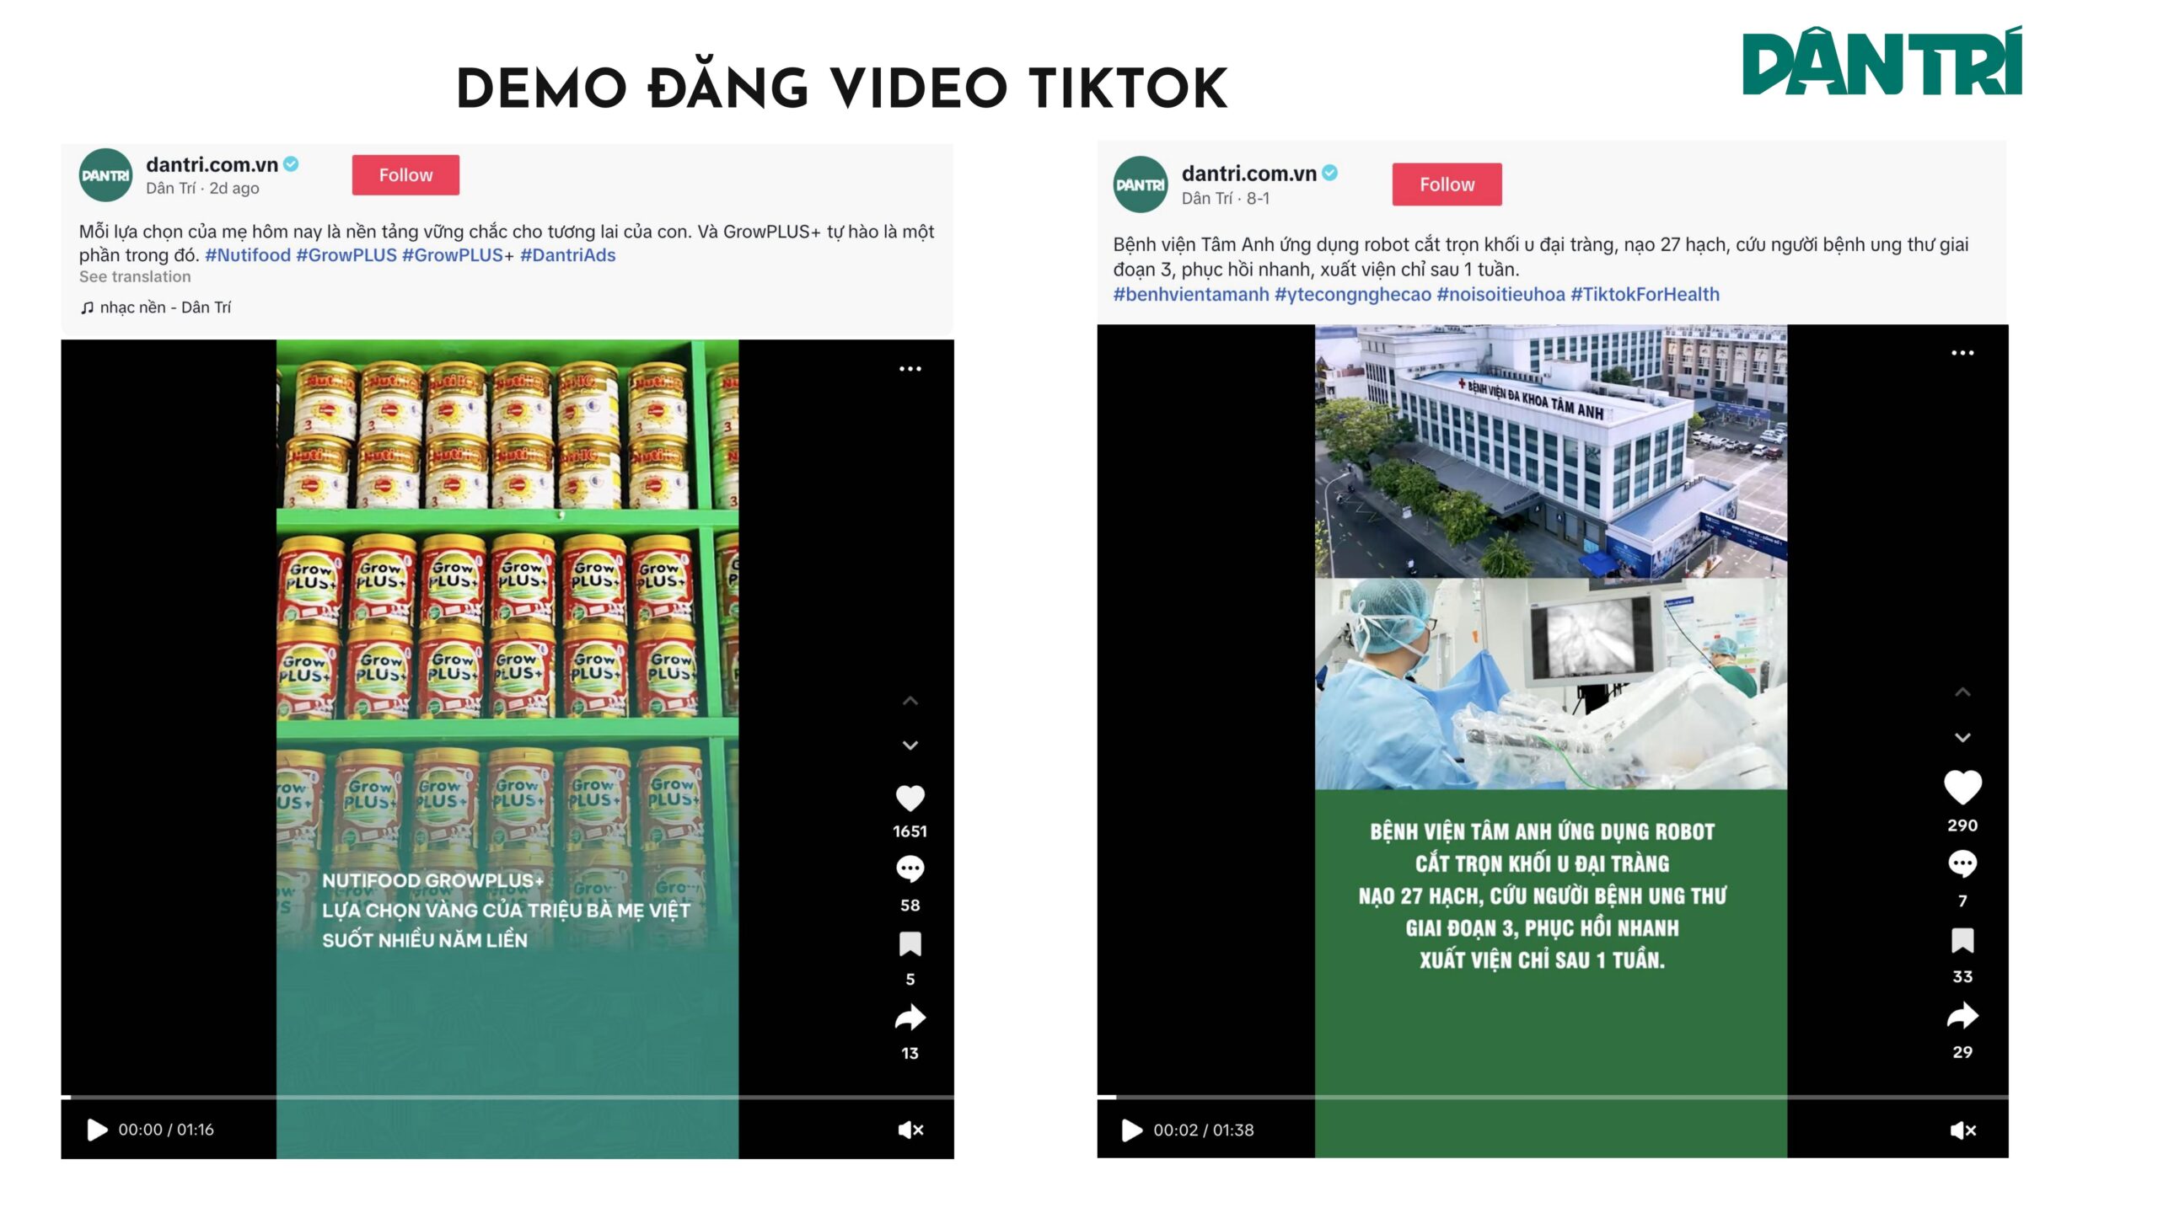Open comments on the Tâm Anh hospital video

(x=1964, y=863)
